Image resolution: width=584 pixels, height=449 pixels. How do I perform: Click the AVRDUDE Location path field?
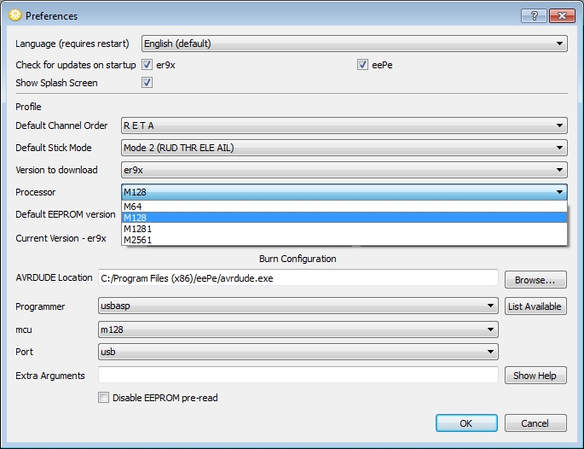click(x=298, y=278)
